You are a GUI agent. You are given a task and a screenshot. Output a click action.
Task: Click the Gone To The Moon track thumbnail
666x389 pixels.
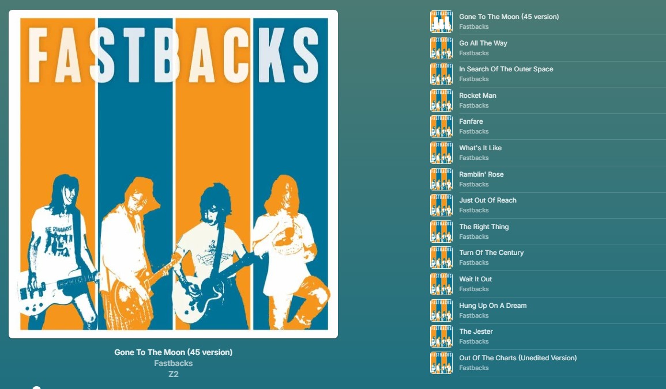coord(441,22)
